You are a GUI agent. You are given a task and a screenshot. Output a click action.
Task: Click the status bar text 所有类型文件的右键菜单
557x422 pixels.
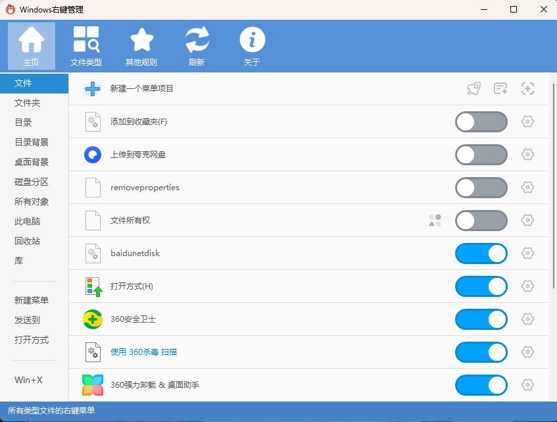[51, 411]
